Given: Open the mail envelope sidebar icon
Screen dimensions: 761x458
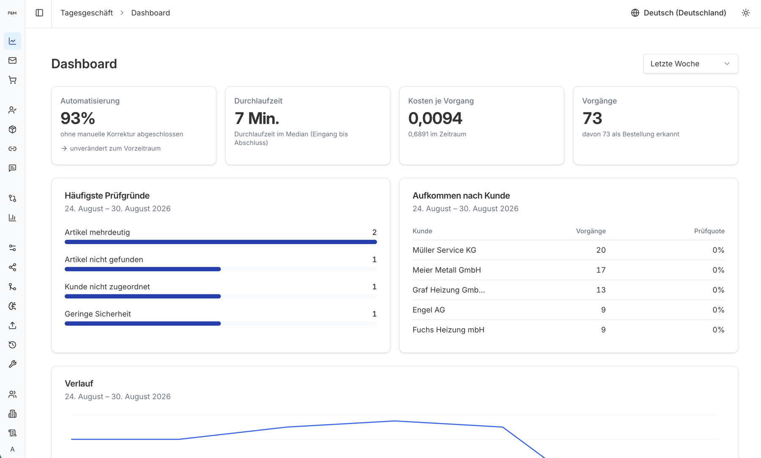Looking at the screenshot, I should tap(12, 60).
